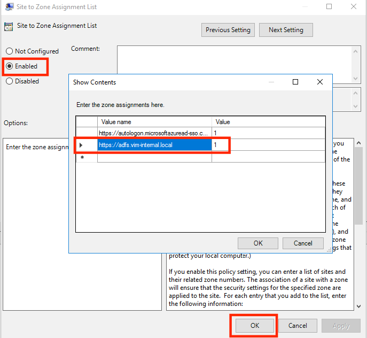Select the autologon.microsoftazuread-sso row

click(x=154, y=133)
